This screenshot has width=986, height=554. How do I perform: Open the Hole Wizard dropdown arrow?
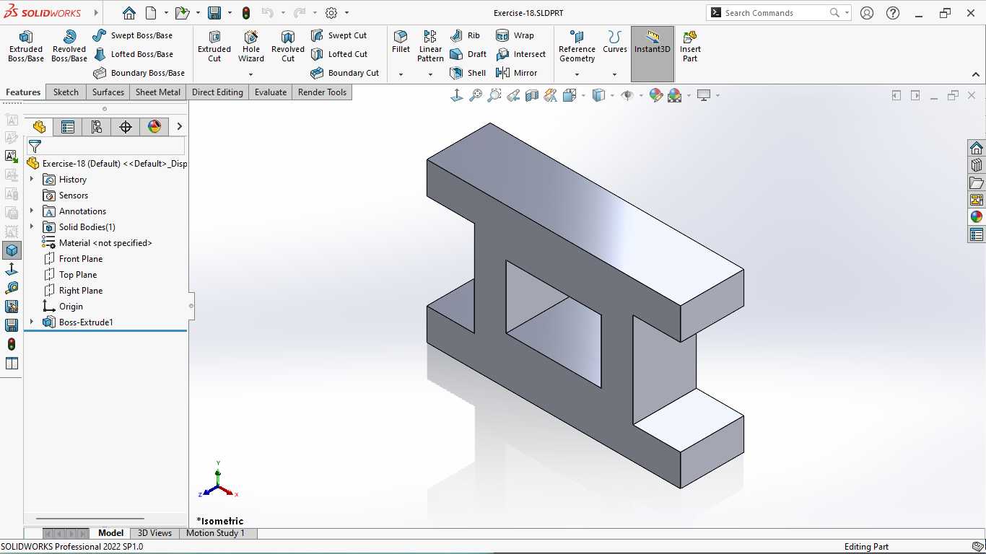pyautogui.click(x=251, y=74)
